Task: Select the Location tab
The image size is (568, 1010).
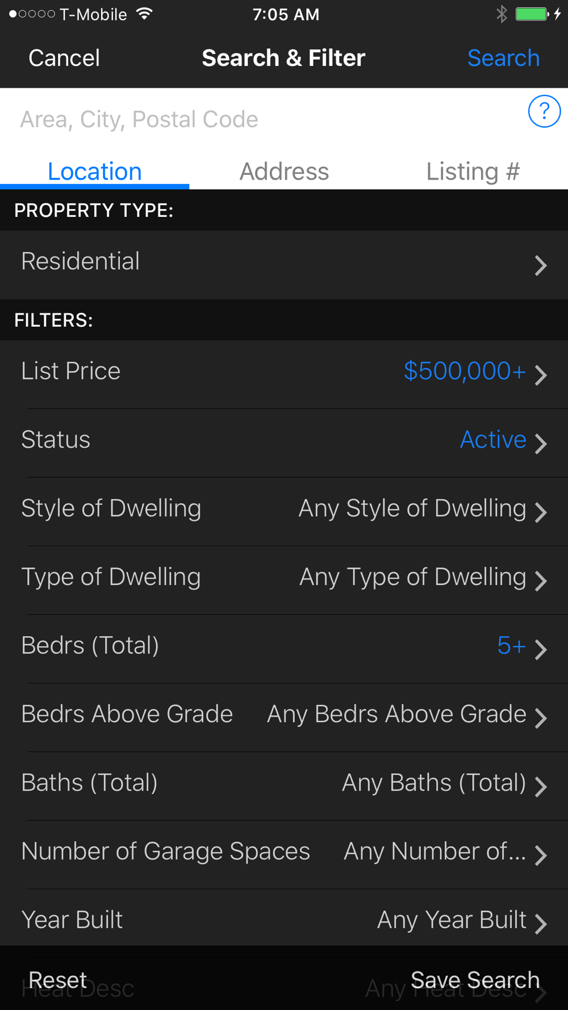Action: 94,172
